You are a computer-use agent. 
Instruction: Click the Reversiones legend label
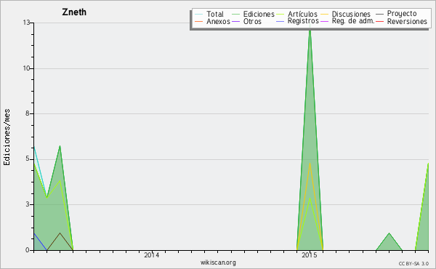(x=407, y=21)
